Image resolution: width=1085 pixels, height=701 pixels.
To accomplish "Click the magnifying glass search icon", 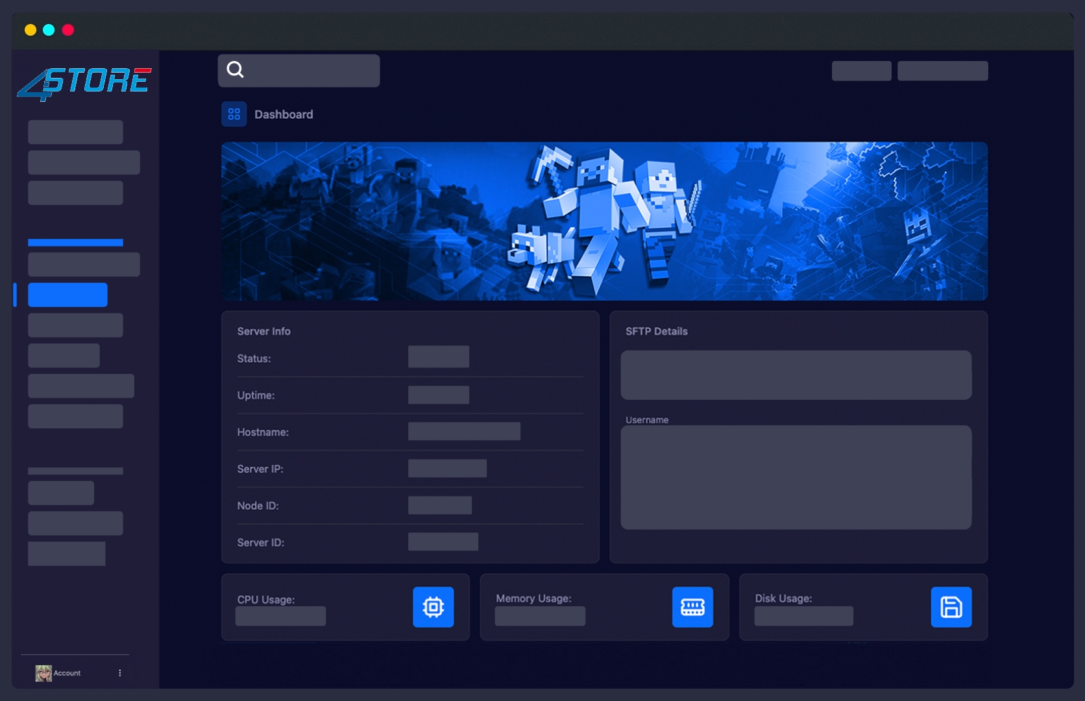I will [x=236, y=69].
